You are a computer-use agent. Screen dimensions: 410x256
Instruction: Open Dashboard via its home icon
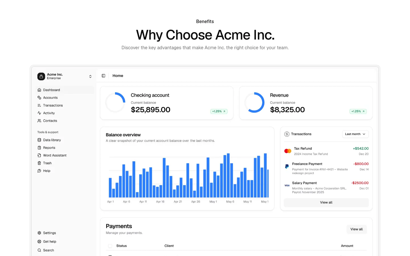click(x=39, y=90)
